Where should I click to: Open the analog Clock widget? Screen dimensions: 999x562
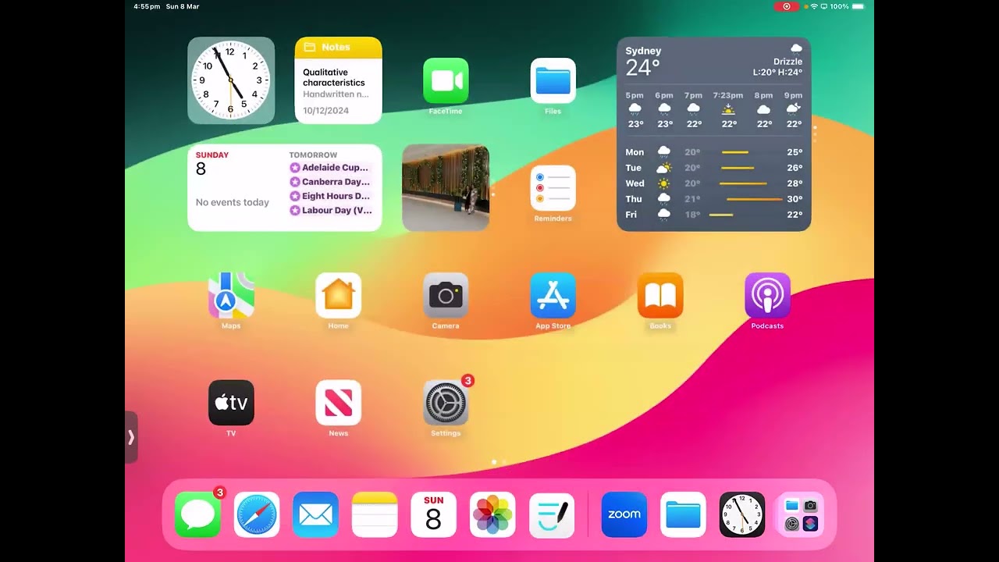[x=231, y=80]
